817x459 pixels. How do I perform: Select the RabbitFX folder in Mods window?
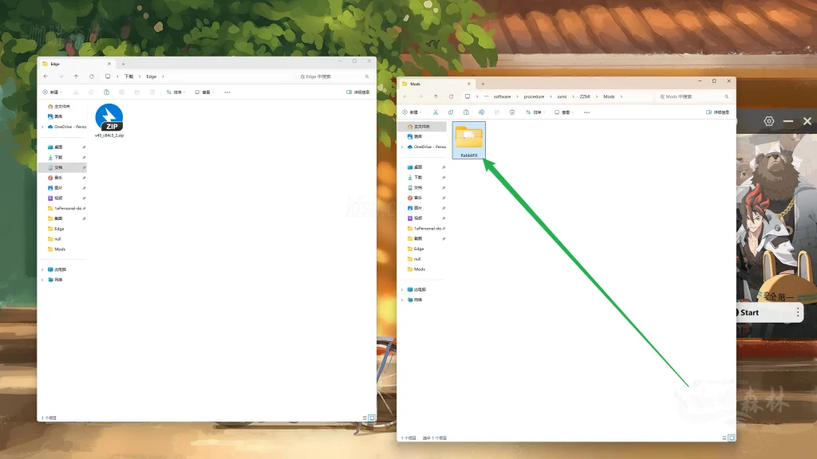tap(469, 140)
